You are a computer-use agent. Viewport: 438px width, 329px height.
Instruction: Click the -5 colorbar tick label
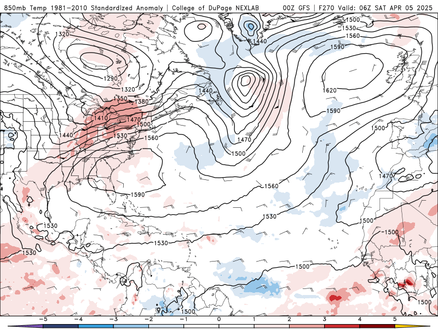coord(43,319)
